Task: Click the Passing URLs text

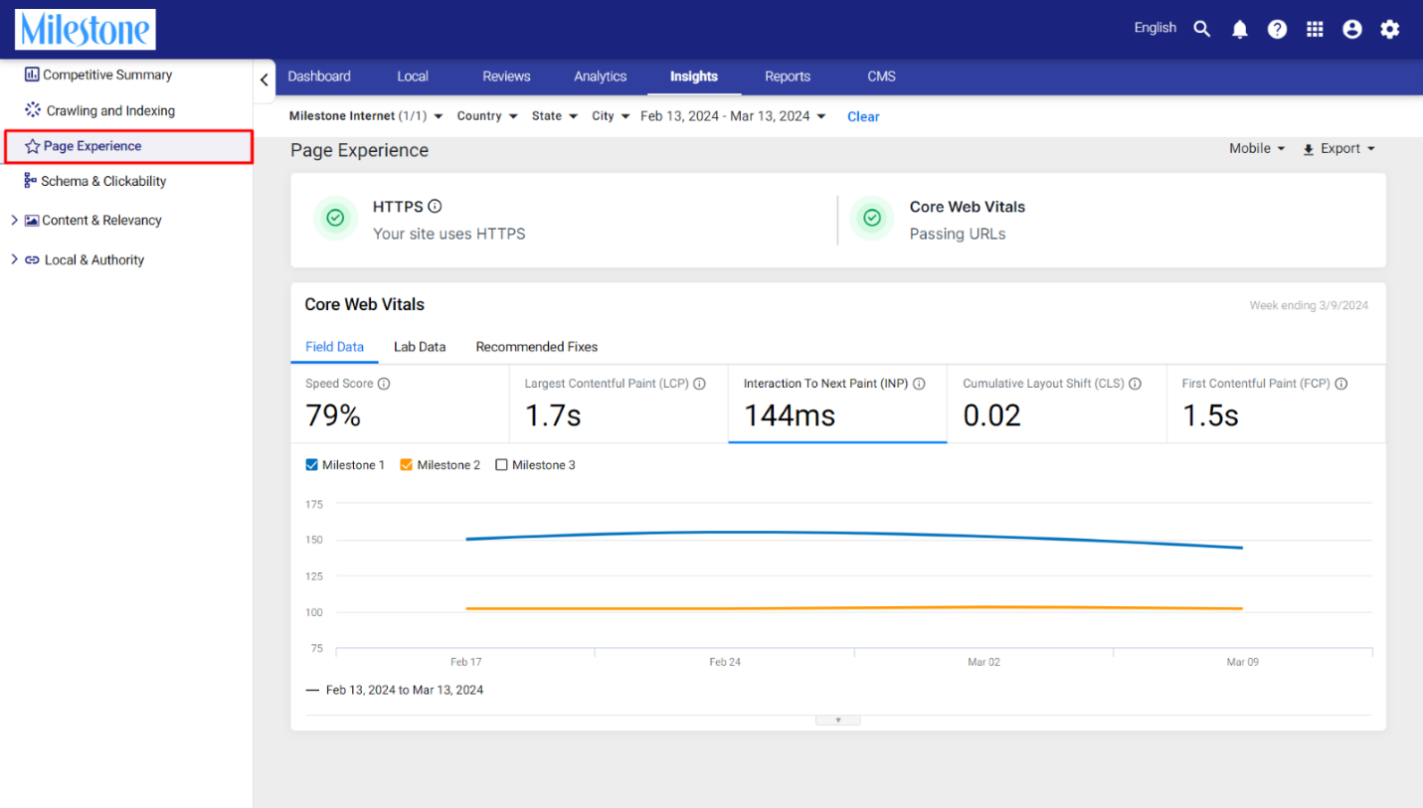Action: click(x=958, y=234)
